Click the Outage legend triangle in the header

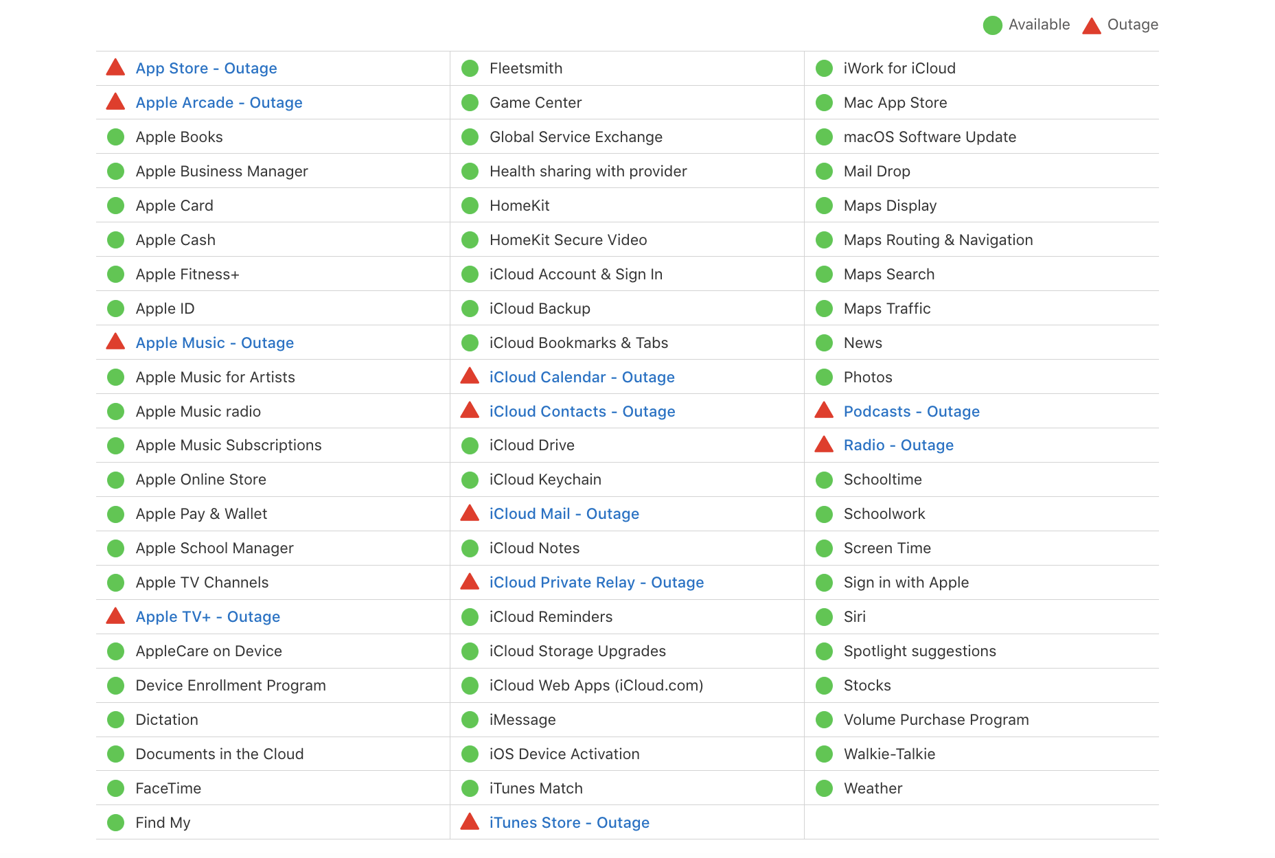[x=1091, y=25]
